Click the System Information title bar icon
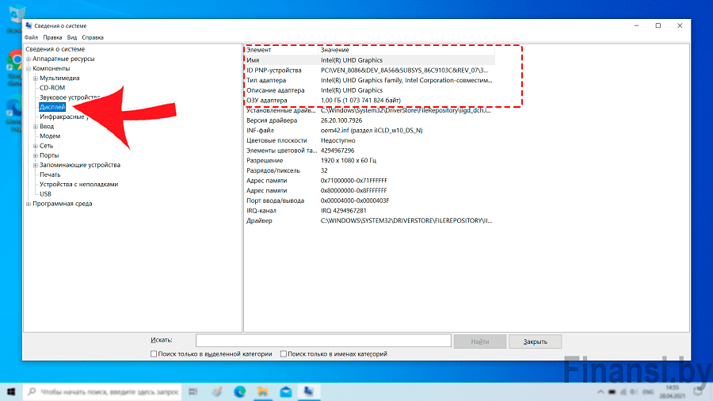Viewport: 713px width, 401px height. tap(29, 26)
